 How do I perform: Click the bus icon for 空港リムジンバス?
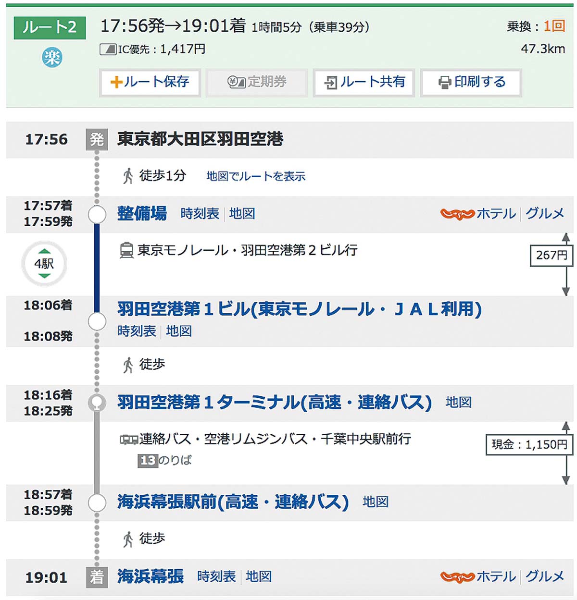(129, 439)
